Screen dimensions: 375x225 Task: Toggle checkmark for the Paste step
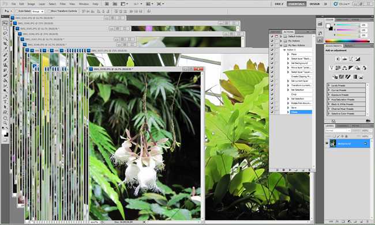point(272,54)
